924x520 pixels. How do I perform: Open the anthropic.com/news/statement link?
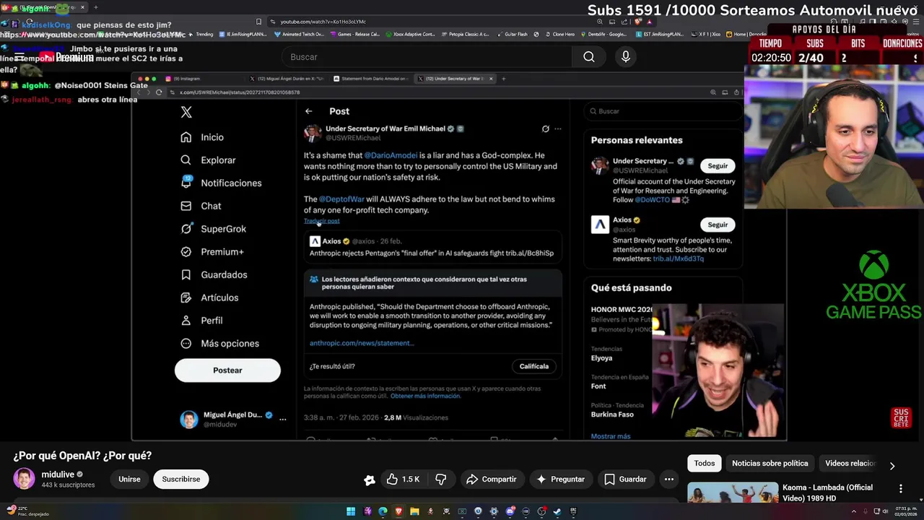362,343
